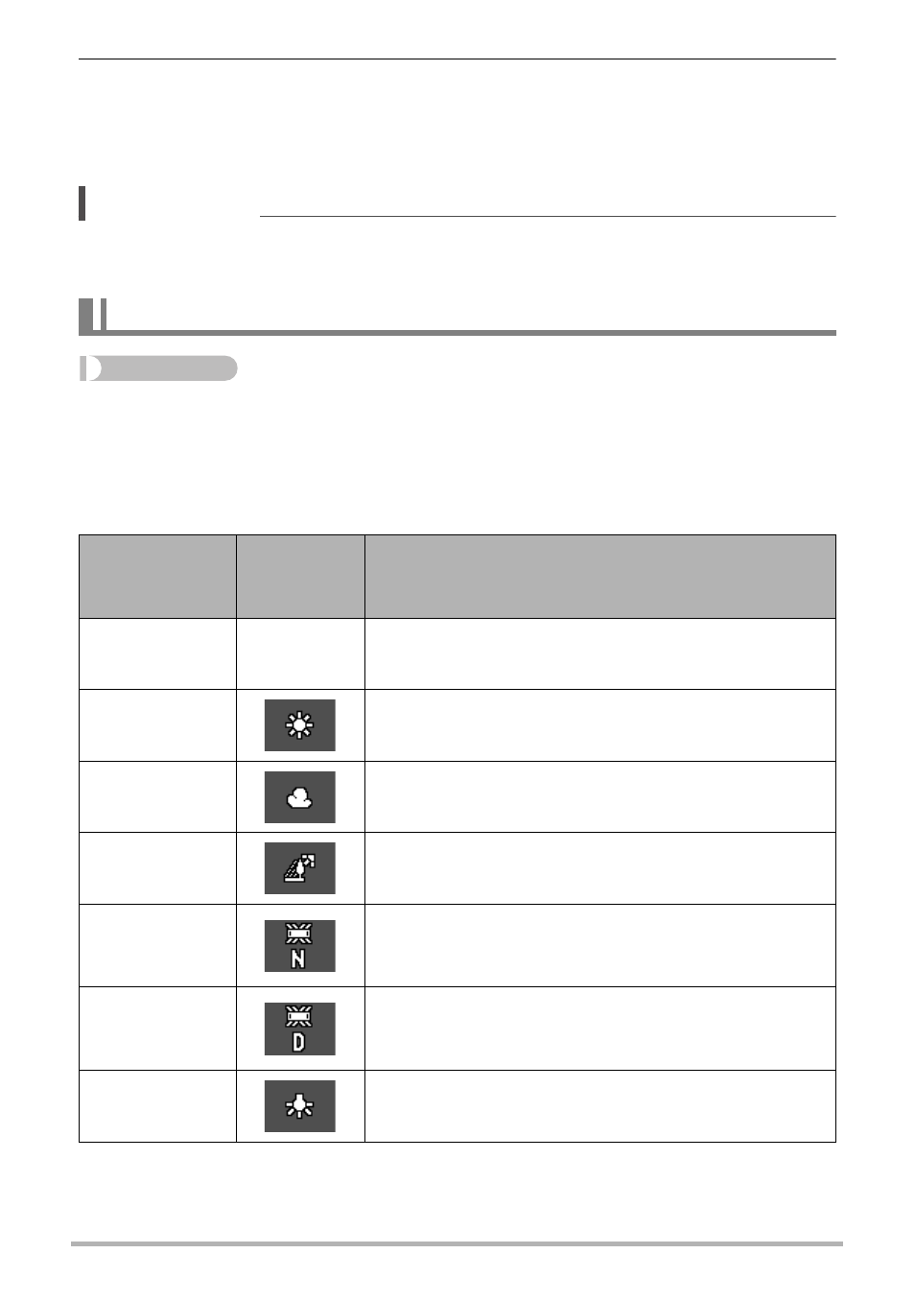
Task: Click the setting name cell beside the light bulb icon
Action: pyautogui.click(x=157, y=1106)
